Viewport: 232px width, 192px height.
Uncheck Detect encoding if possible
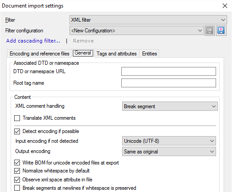[17, 131]
